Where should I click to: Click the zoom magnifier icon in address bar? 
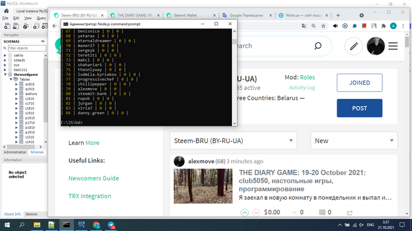pyautogui.click(x=314, y=26)
